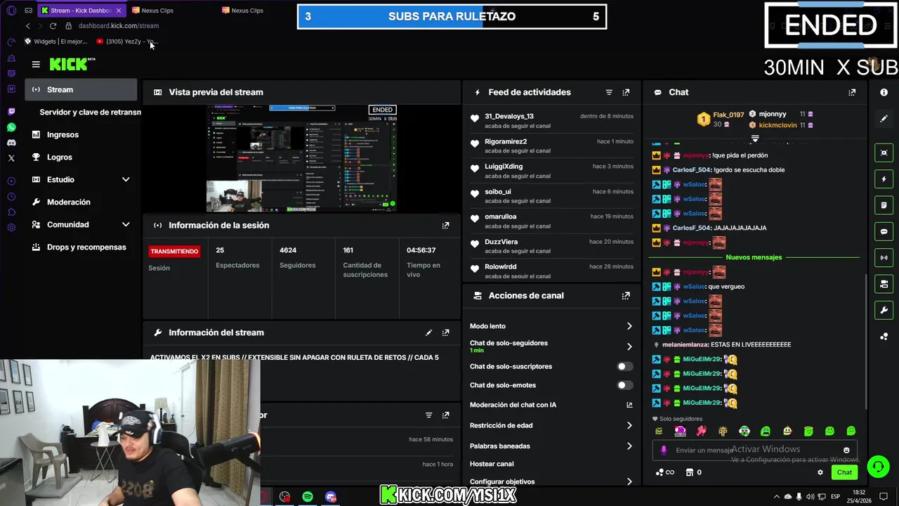Open YezZy YouTube bookmark

click(127, 41)
